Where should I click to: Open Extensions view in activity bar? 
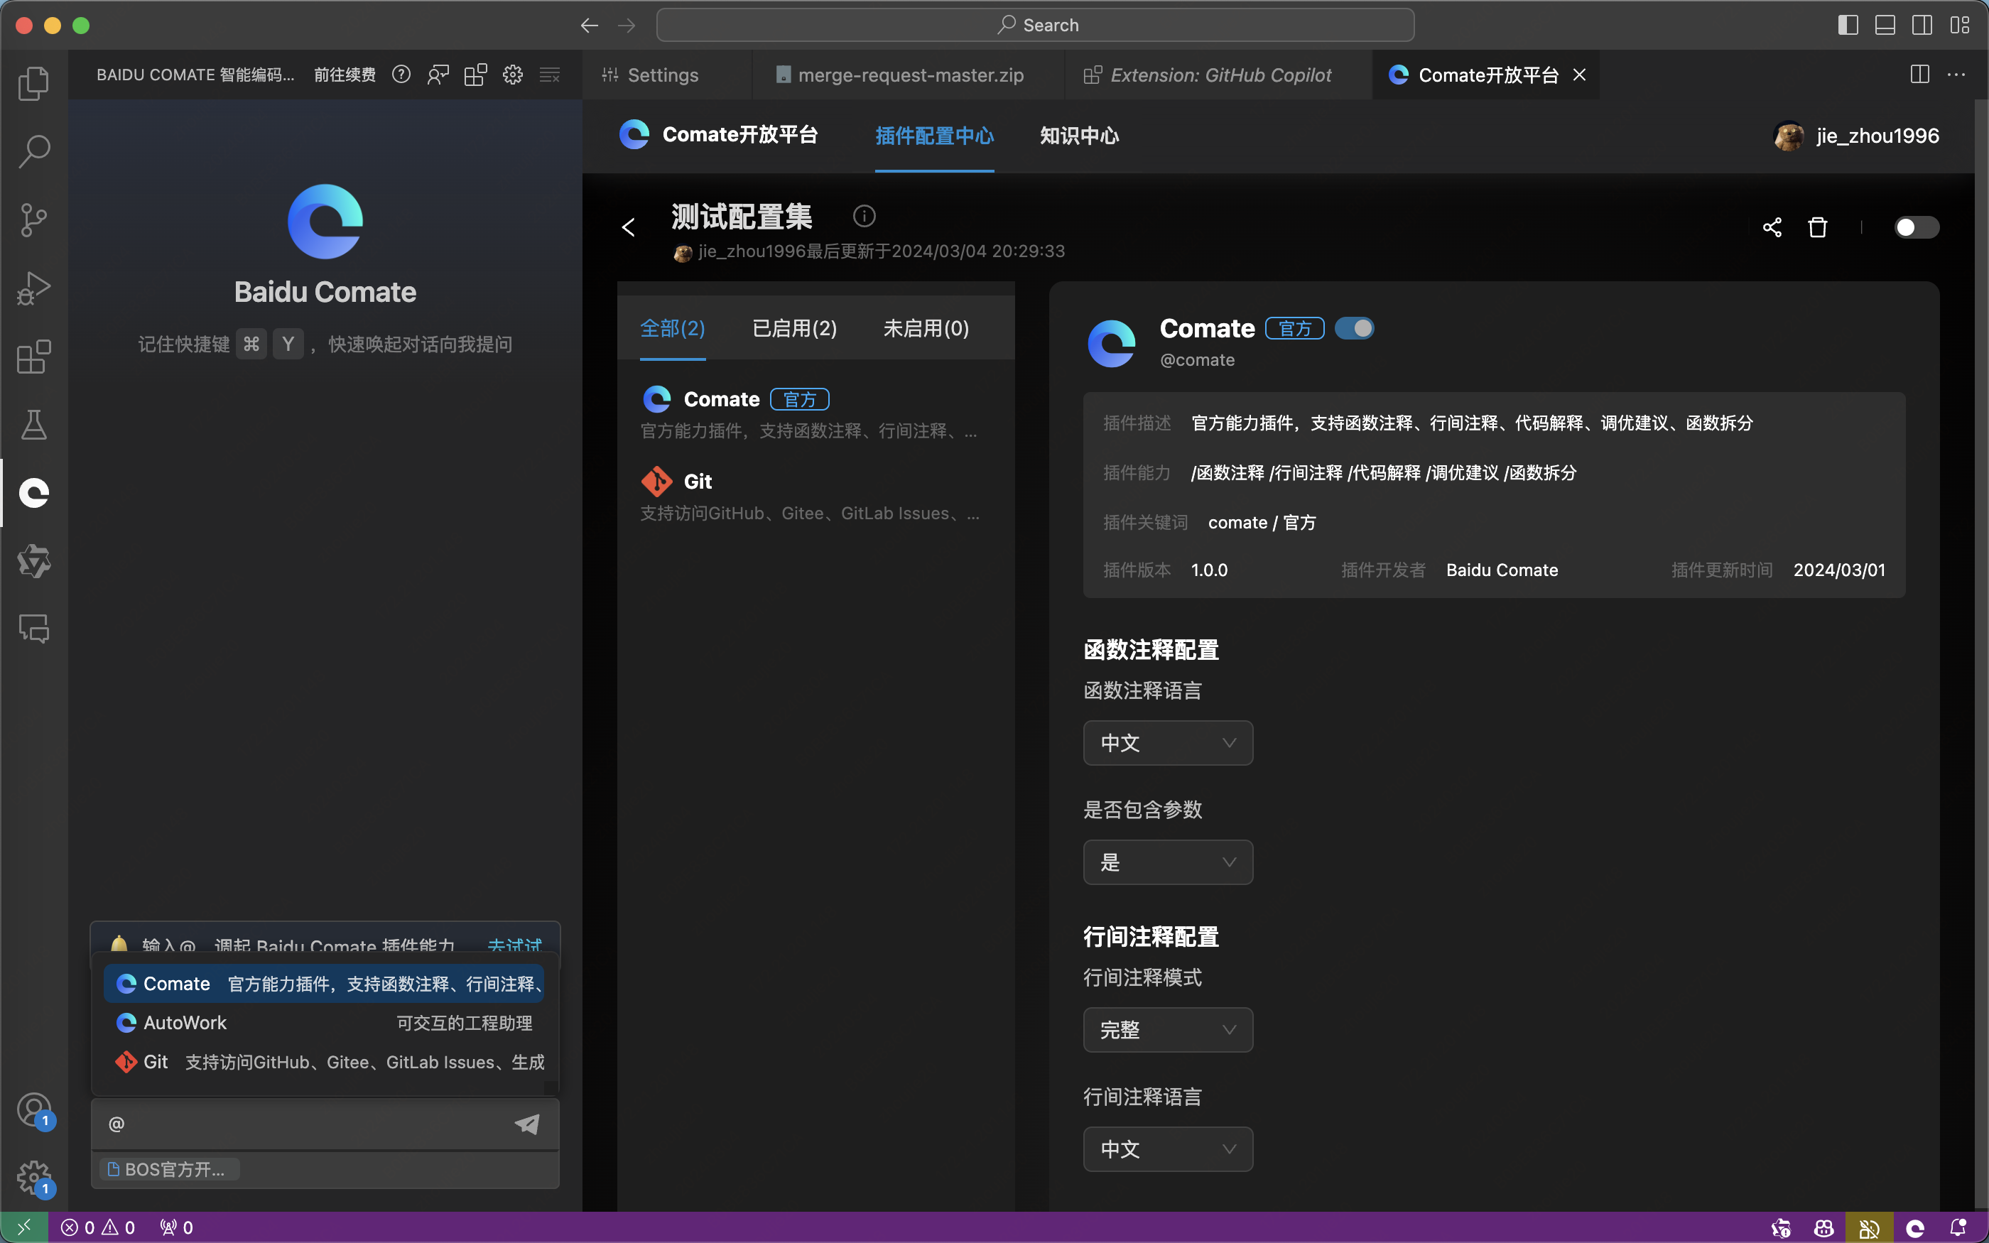[x=33, y=357]
